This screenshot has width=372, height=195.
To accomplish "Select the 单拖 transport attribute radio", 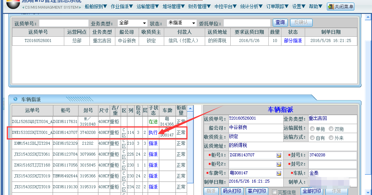I will click(312, 129).
